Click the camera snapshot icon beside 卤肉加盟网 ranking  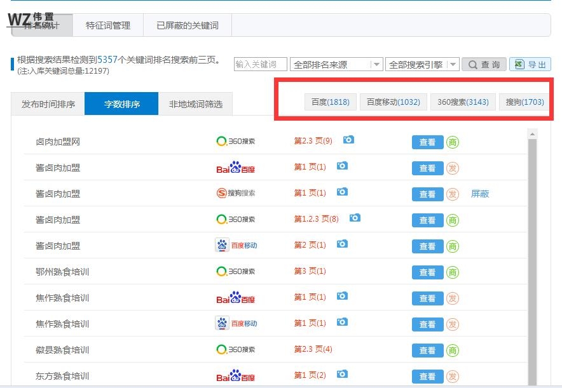(348, 140)
